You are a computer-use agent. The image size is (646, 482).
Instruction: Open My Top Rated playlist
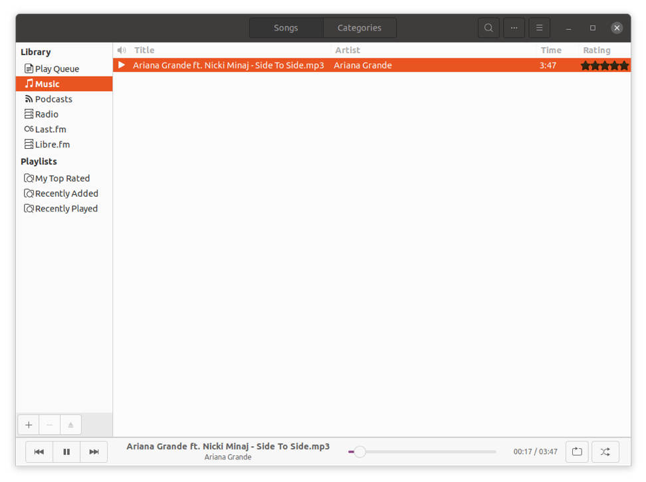(x=64, y=178)
